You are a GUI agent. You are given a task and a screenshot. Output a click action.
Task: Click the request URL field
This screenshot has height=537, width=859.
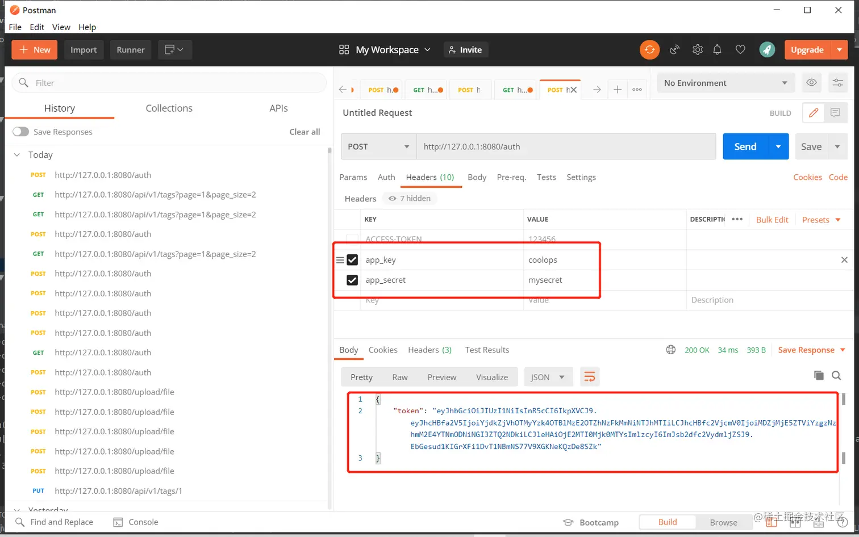(x=566, y=146)
